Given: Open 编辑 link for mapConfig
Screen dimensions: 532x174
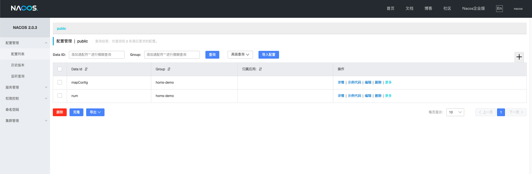Looking at the screenshot, I should tap(368, 83).
